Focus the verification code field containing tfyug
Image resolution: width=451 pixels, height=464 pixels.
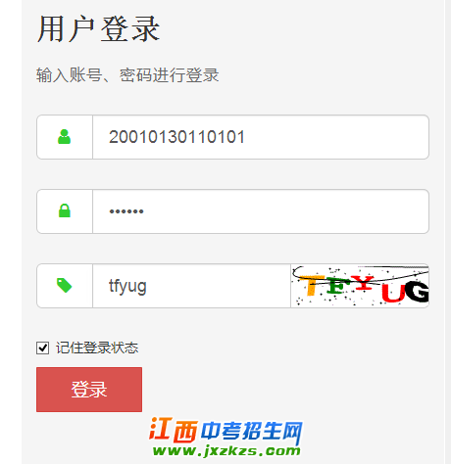192,286
